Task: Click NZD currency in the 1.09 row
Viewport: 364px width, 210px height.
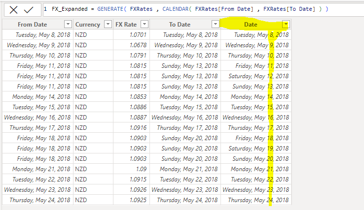Action: point(93,169)
